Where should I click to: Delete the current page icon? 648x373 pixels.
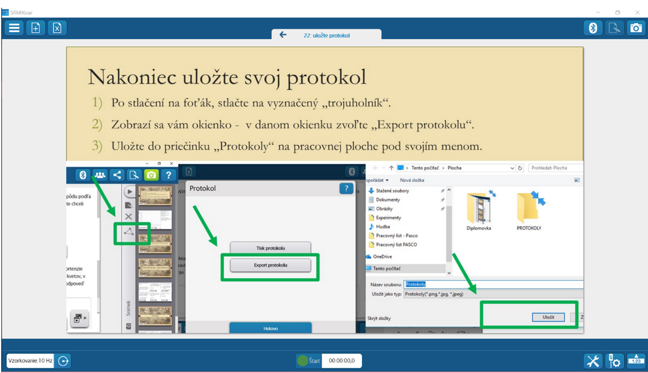tap(57, 28)
